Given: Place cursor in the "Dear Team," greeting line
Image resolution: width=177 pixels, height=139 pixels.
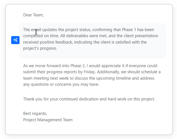Looking at the screenshot, I should click(33, 15).
